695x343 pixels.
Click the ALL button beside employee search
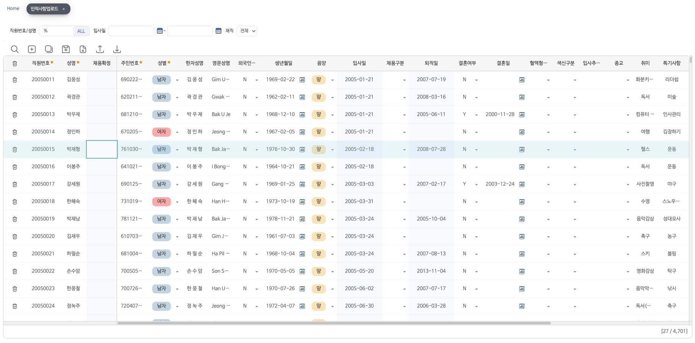tap(81, 31)
